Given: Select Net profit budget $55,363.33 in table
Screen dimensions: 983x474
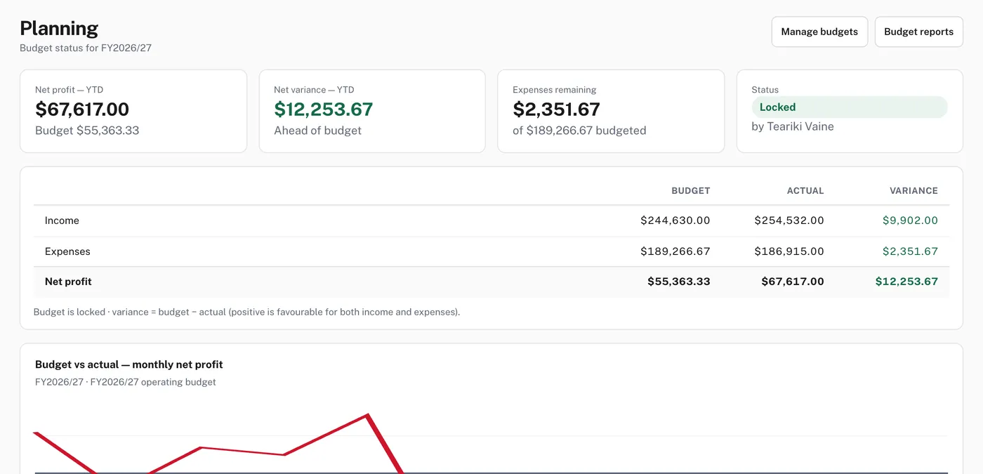Looking at the screenshot, I should pyautogui.click(x=678, y=282).
